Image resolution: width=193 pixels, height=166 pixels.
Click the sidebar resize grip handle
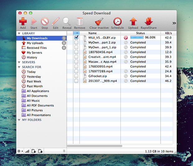(64, 151)
